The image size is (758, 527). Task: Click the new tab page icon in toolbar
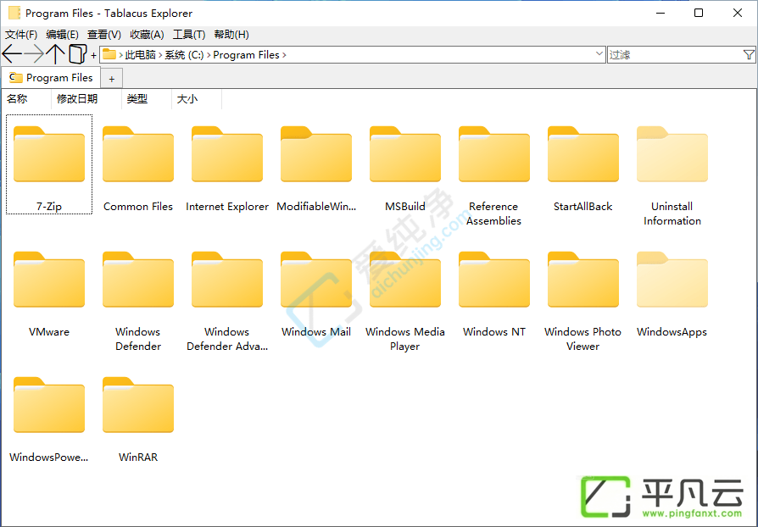coord(77,54)
